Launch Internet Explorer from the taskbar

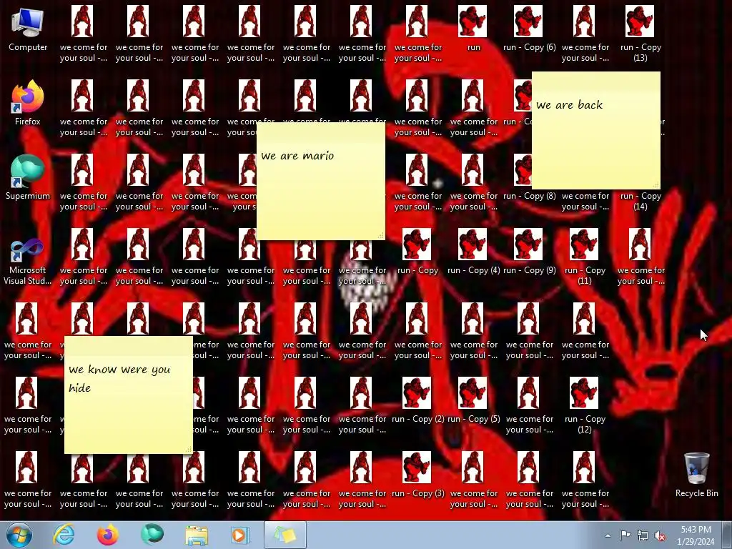click(64, 535)
